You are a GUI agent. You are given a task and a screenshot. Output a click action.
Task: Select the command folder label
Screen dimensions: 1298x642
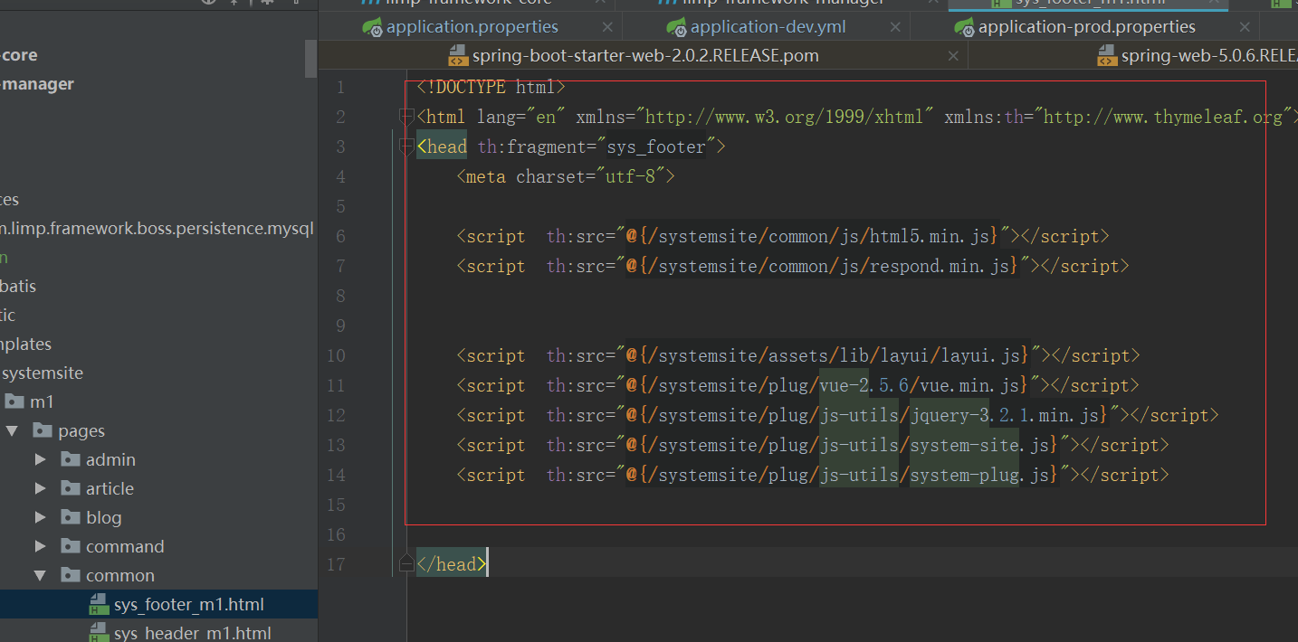click(125, 546)
